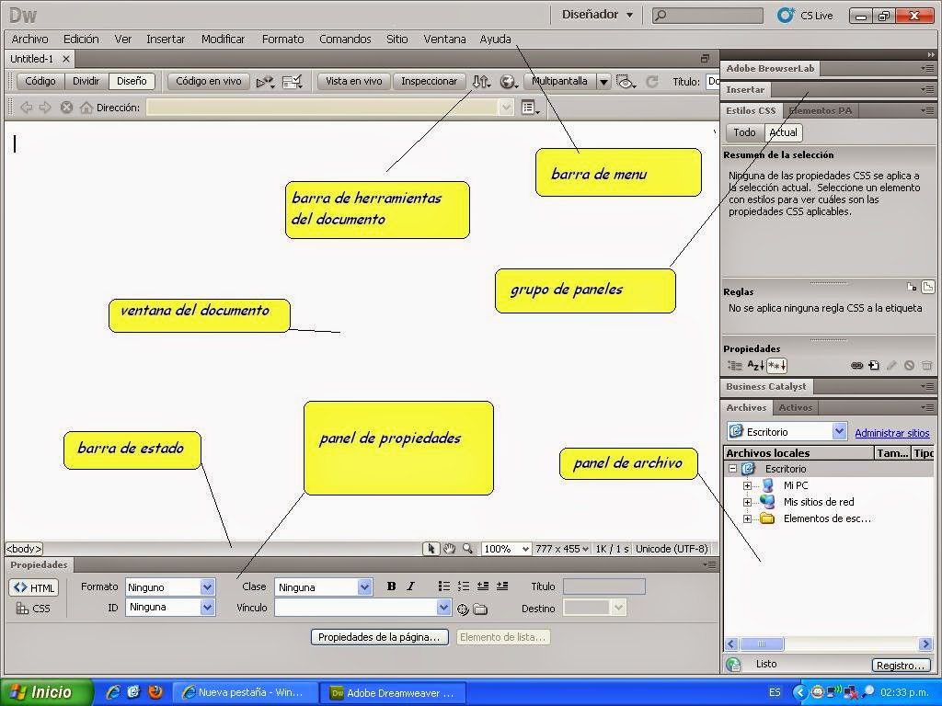Open the Insertar menu
942x706 pixels.
tap(166, 39)
